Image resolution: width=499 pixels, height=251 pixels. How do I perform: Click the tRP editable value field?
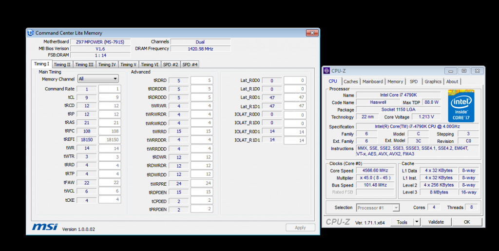tap(110, 114)
